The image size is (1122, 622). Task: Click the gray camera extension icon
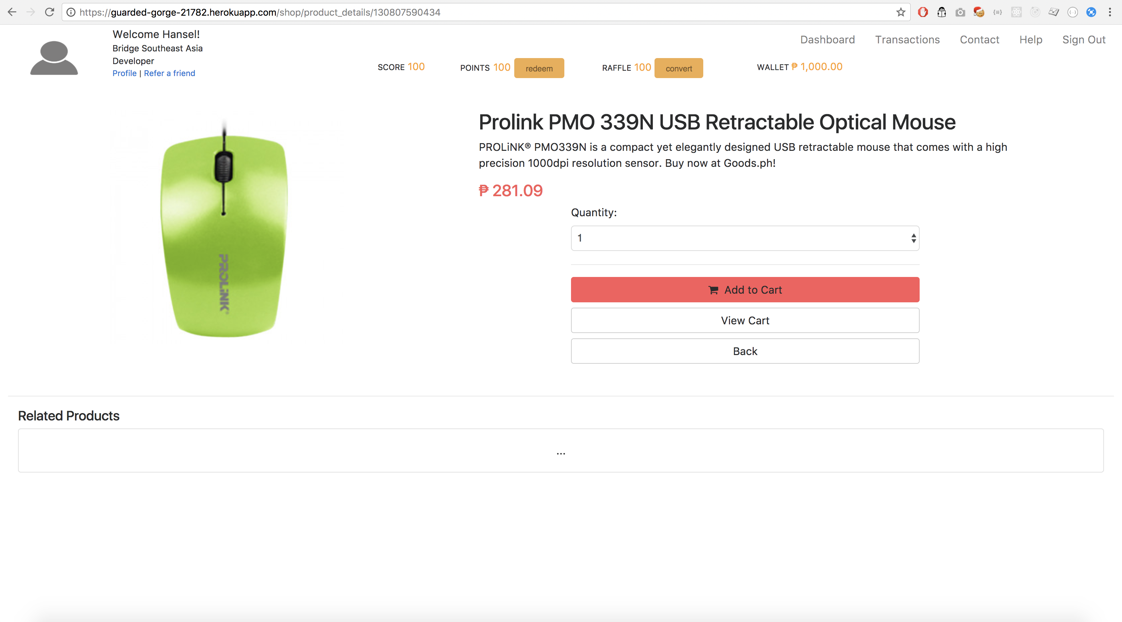click(960, 12)
